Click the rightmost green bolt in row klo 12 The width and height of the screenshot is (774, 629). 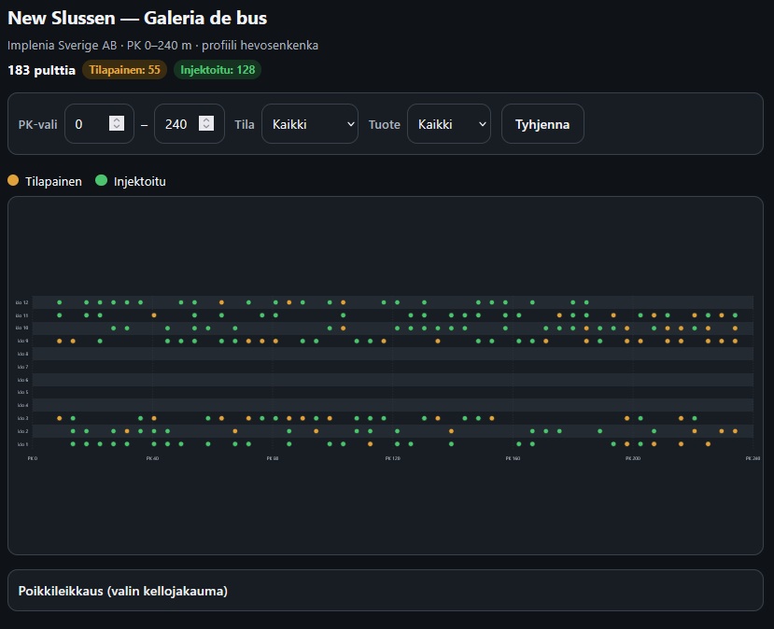586,302
